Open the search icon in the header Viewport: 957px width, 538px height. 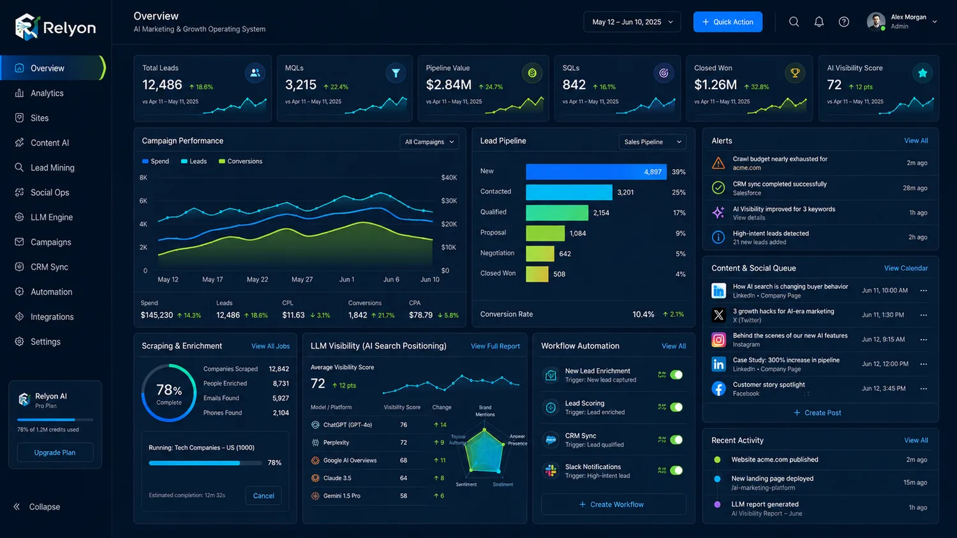[794, 22]
